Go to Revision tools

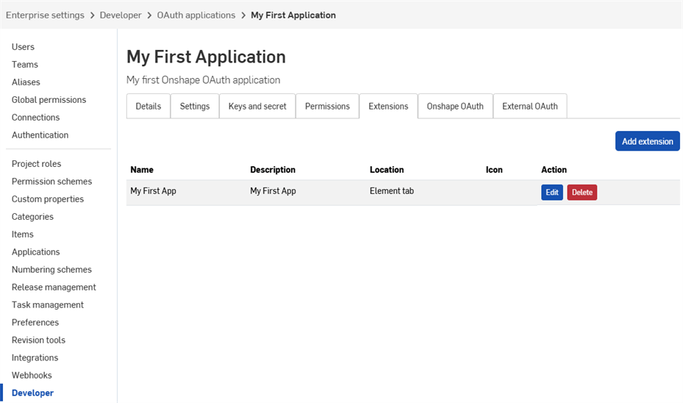pyautogui.click(x=38, y=340)
